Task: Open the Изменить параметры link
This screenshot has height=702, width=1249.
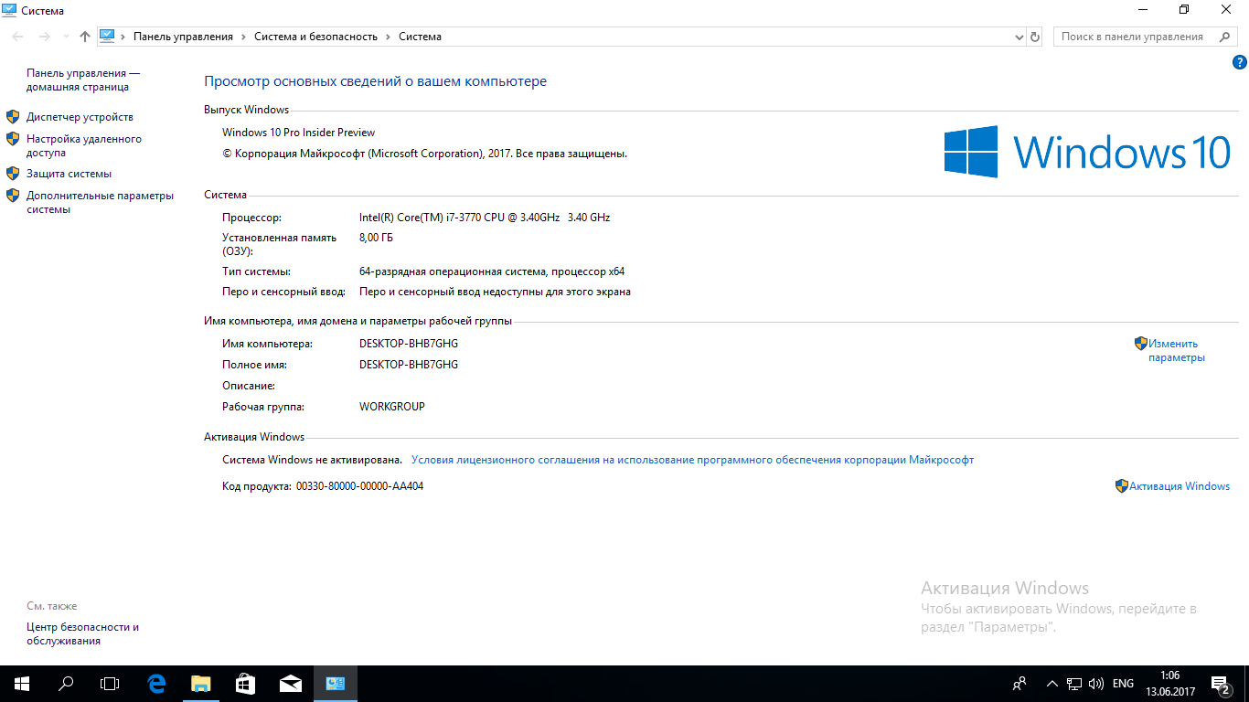Action: [x=1177, y=350]
